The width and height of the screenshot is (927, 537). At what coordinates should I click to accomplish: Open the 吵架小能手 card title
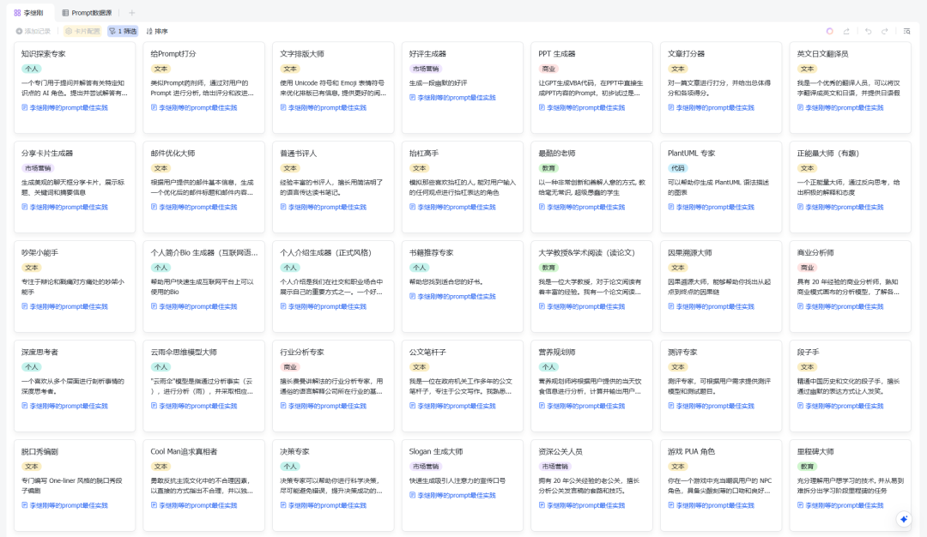[39, 252]
